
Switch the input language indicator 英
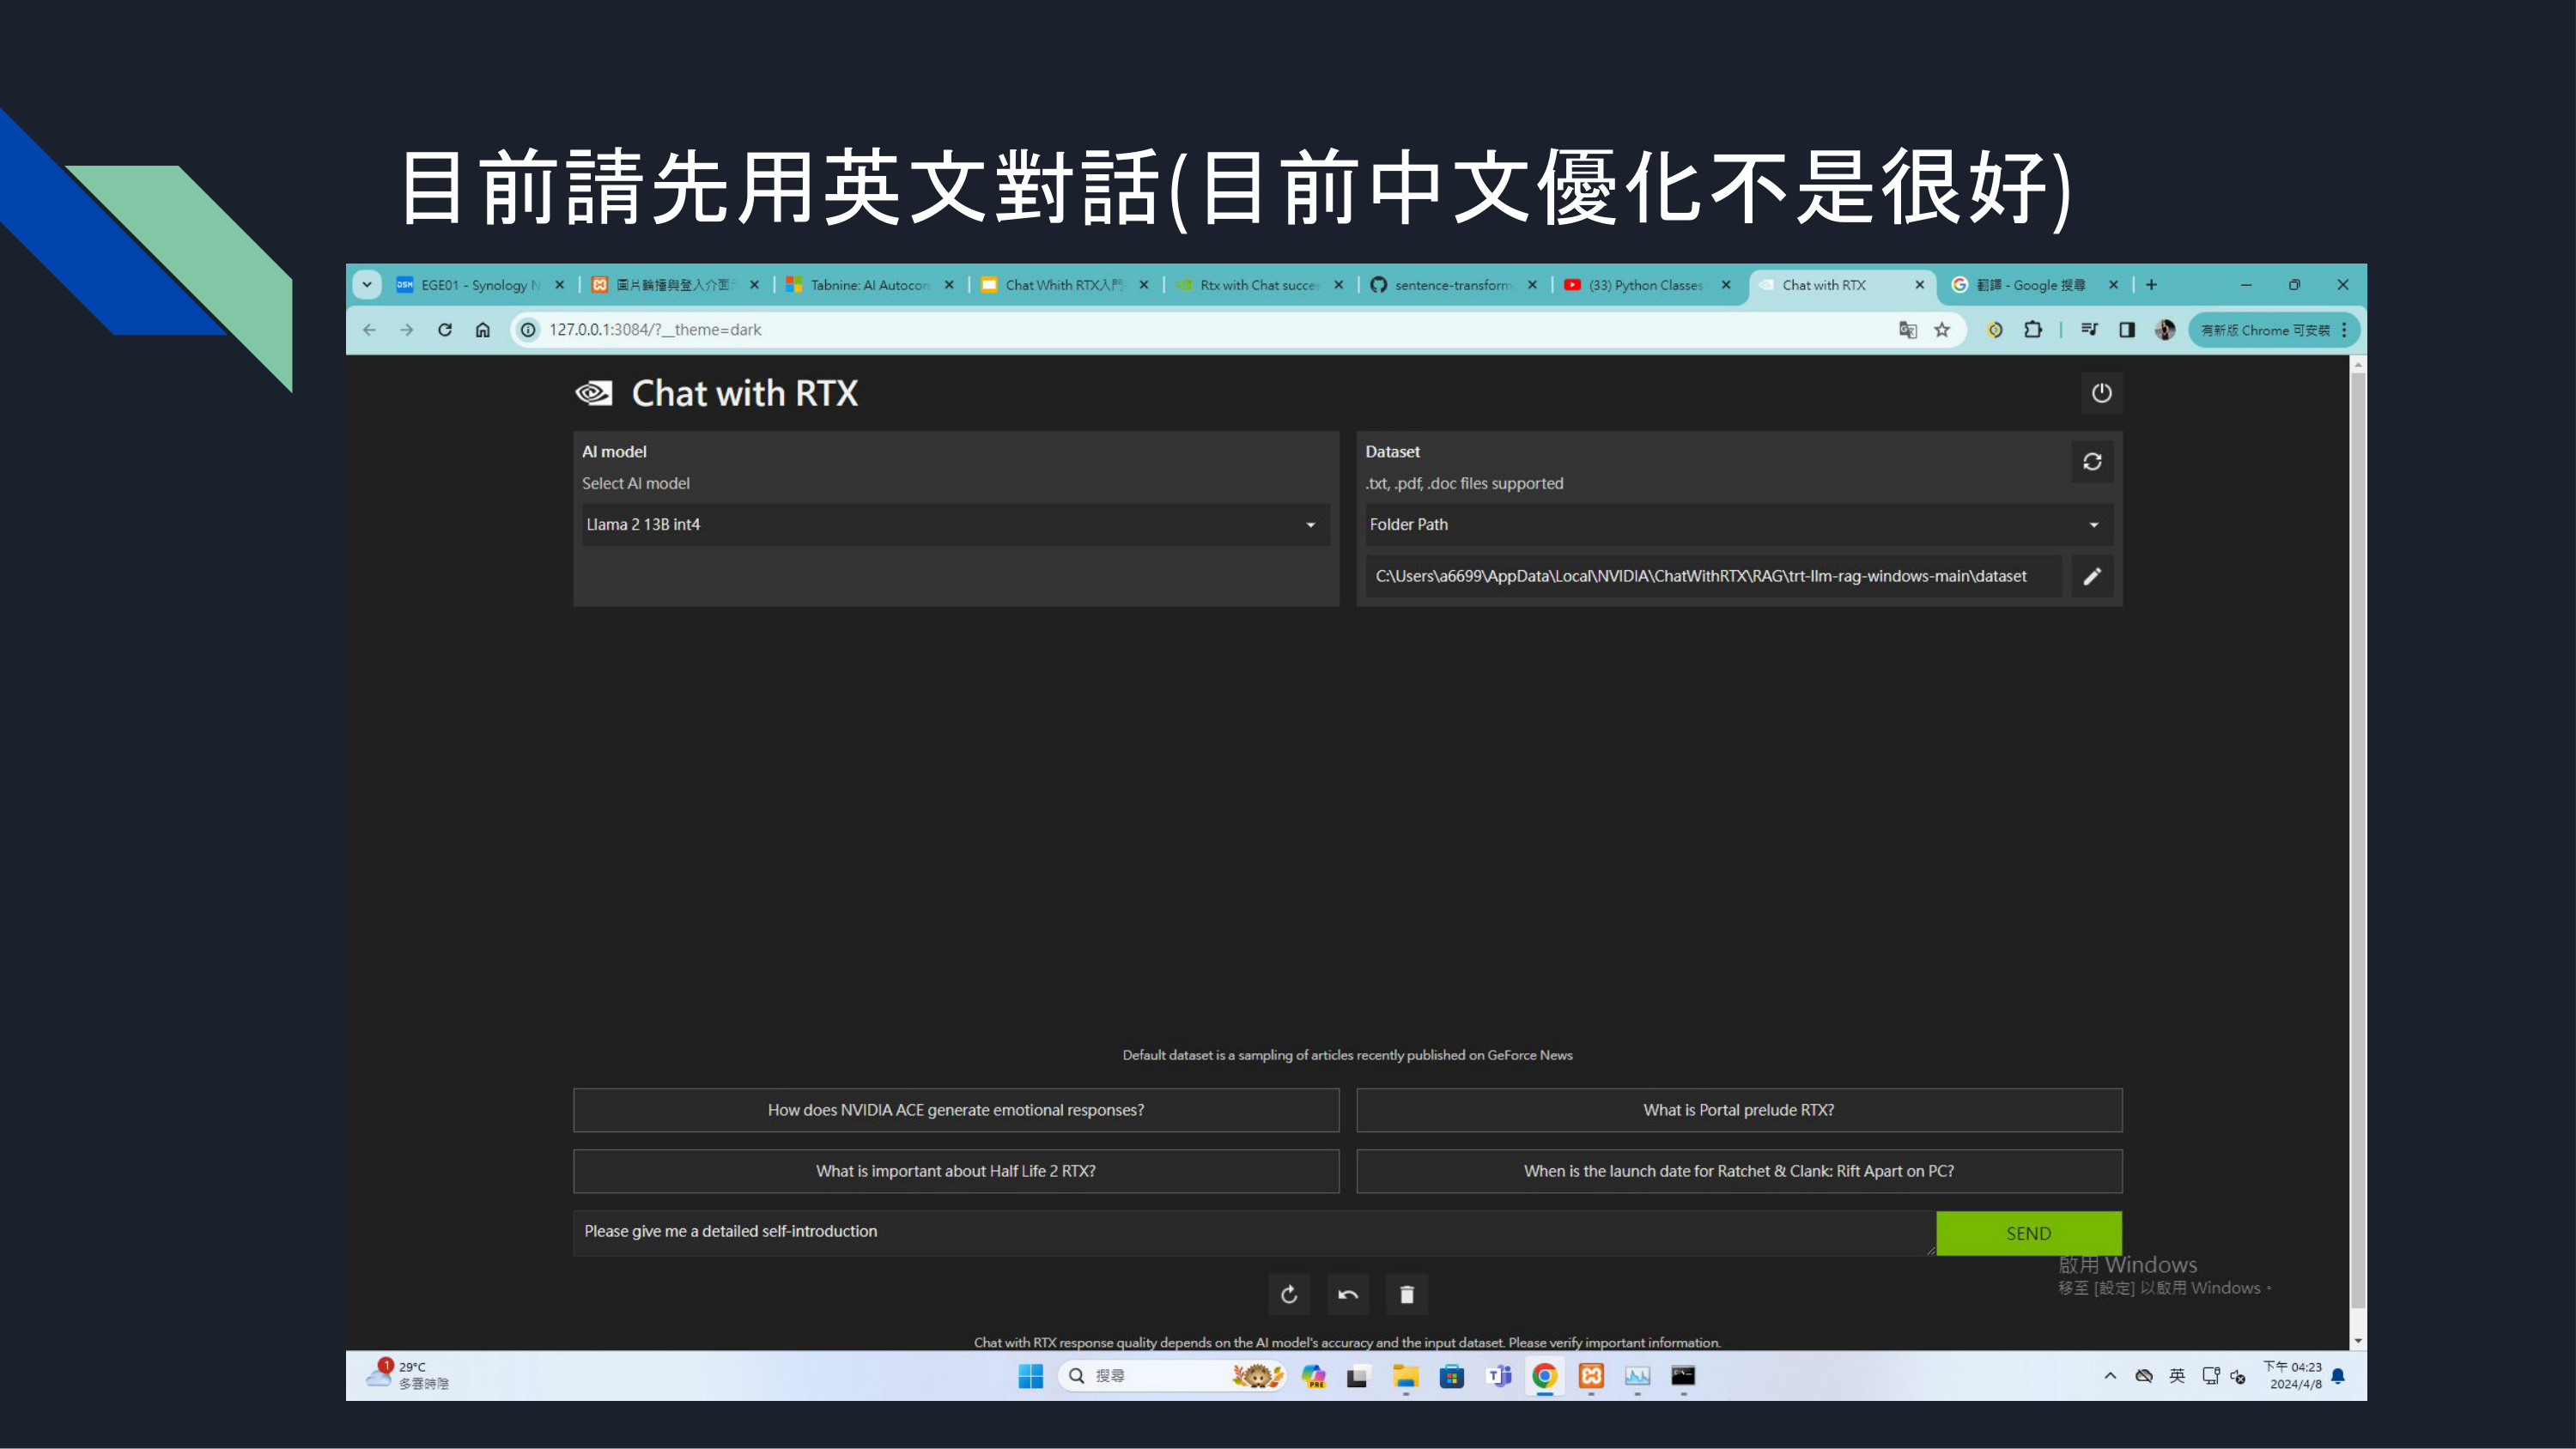tap(2177, 1376)
